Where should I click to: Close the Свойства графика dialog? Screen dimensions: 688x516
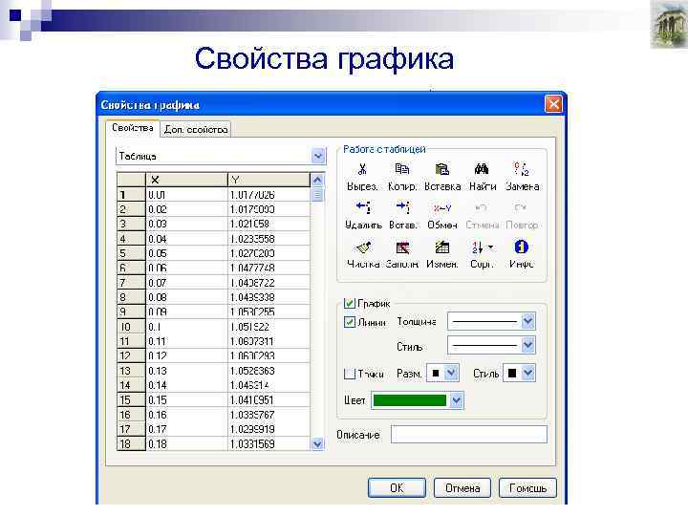point(553,104)
